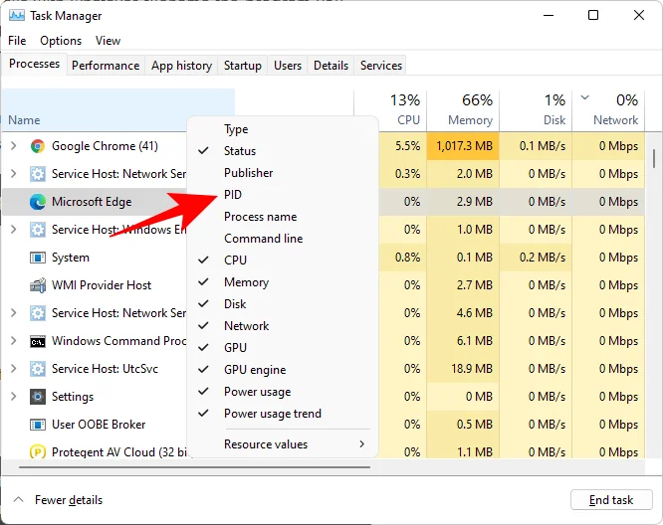Open the Resource values submenu
The image size is (663, 525).
point(283,444)
